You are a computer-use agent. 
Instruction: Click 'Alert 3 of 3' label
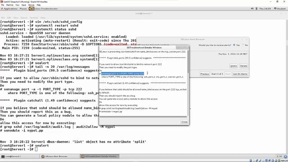(217, 74)
